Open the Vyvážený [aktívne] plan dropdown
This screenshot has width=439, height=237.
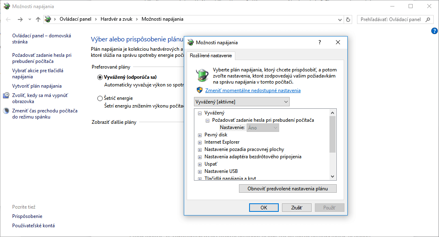[x=242, y=102]
